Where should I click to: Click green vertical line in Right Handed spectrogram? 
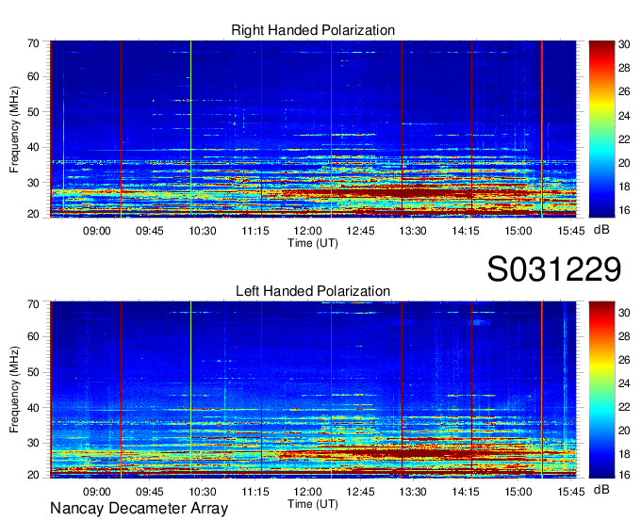coord(191,129)
